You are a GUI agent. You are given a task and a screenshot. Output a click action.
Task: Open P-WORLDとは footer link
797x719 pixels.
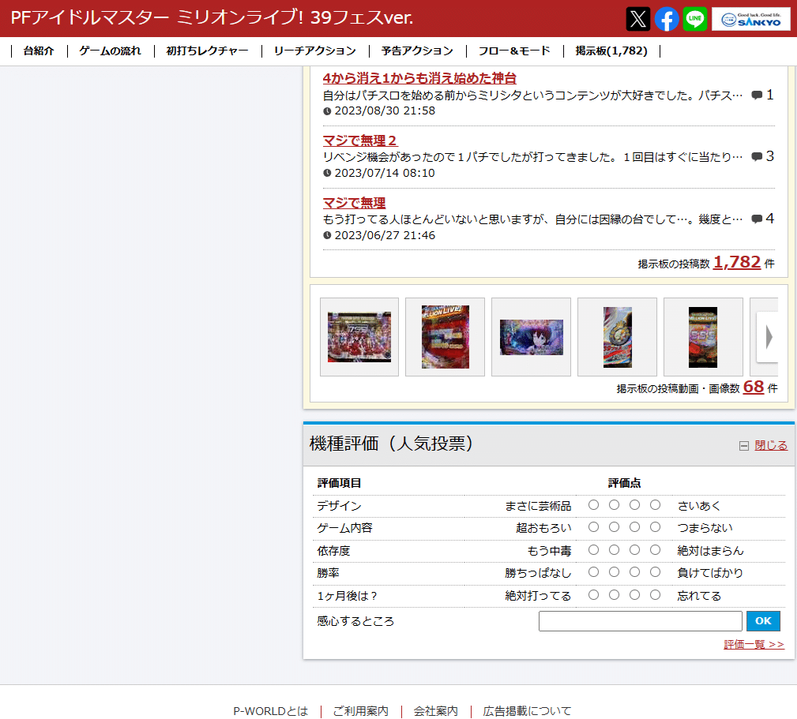click(x=270, y=711)
